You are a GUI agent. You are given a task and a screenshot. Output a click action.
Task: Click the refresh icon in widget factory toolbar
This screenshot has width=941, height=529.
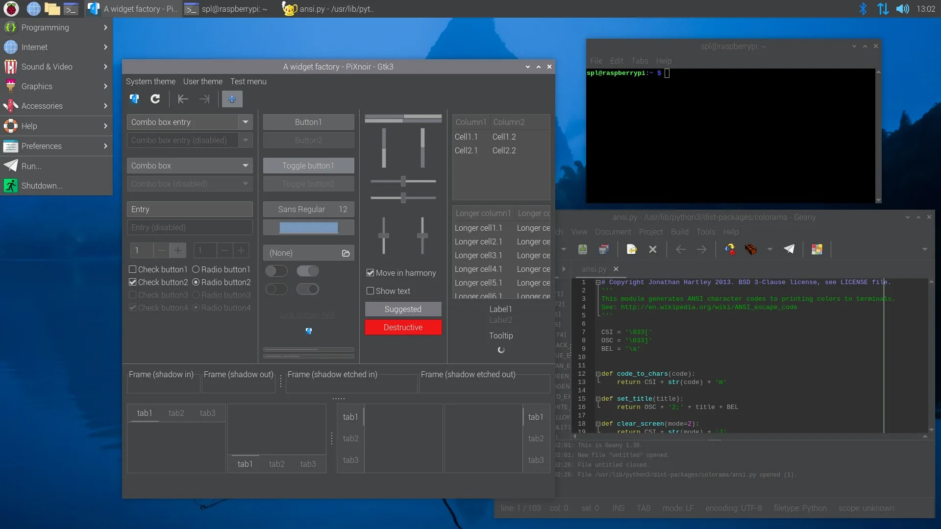[155, 99]
